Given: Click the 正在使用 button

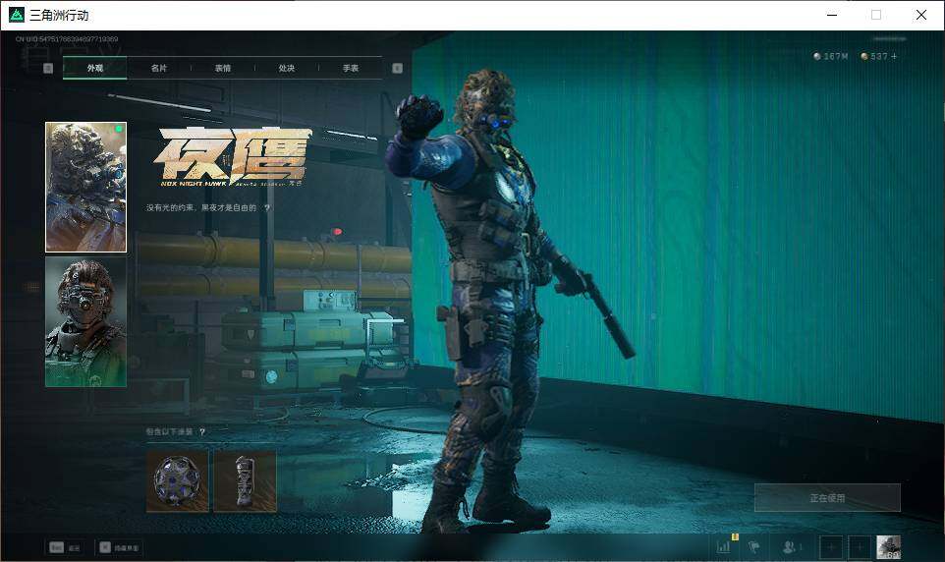Looking at the screenshot, I should pyautogui.click(x=827, y=497).
